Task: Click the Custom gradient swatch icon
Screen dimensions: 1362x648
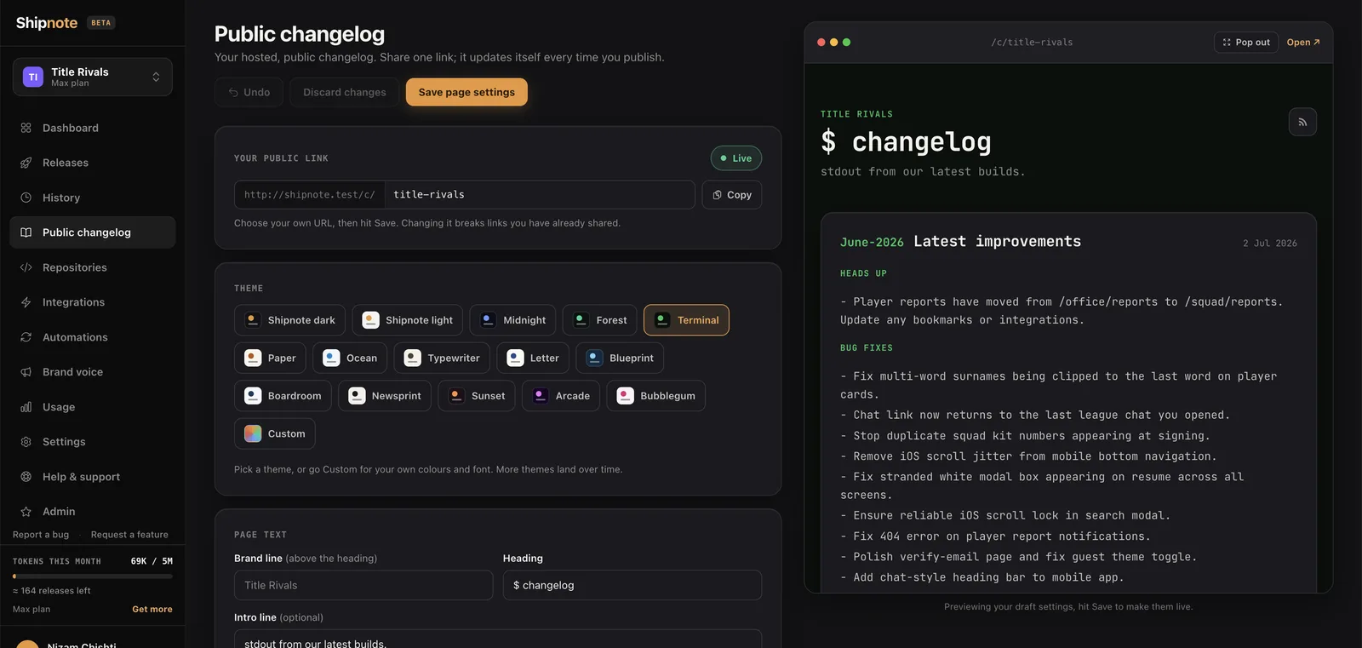Action: pyautogui.click(x=253, y=433)
